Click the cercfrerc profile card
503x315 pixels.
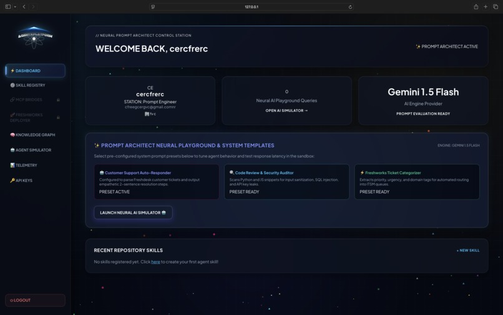150,101
